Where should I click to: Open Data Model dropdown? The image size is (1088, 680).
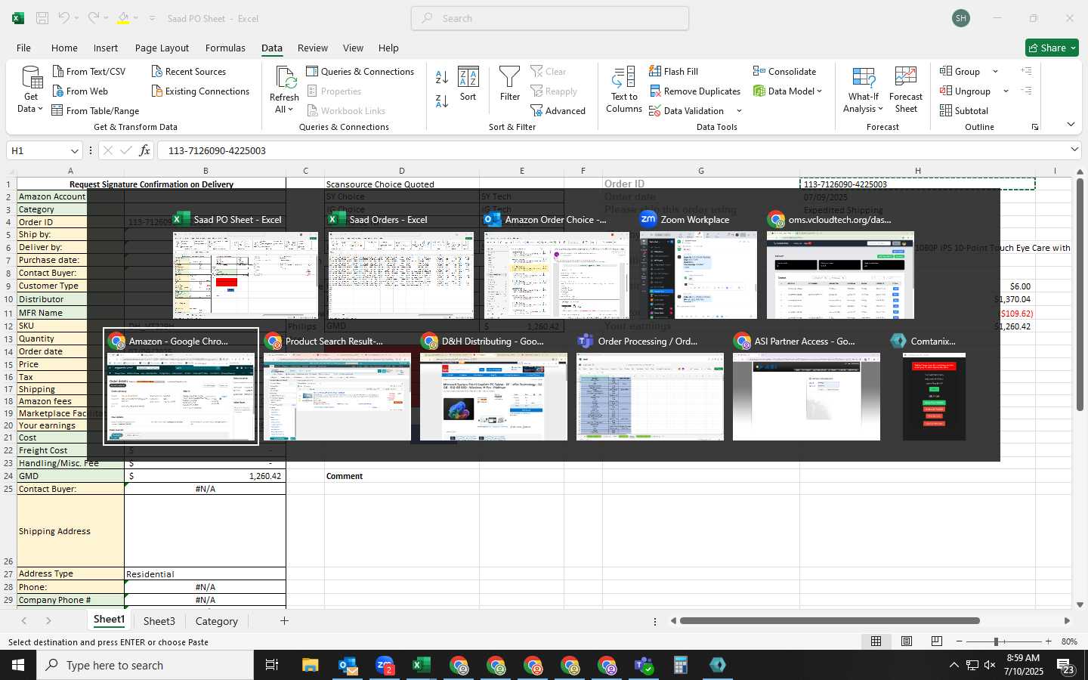(x=787, y=91)
